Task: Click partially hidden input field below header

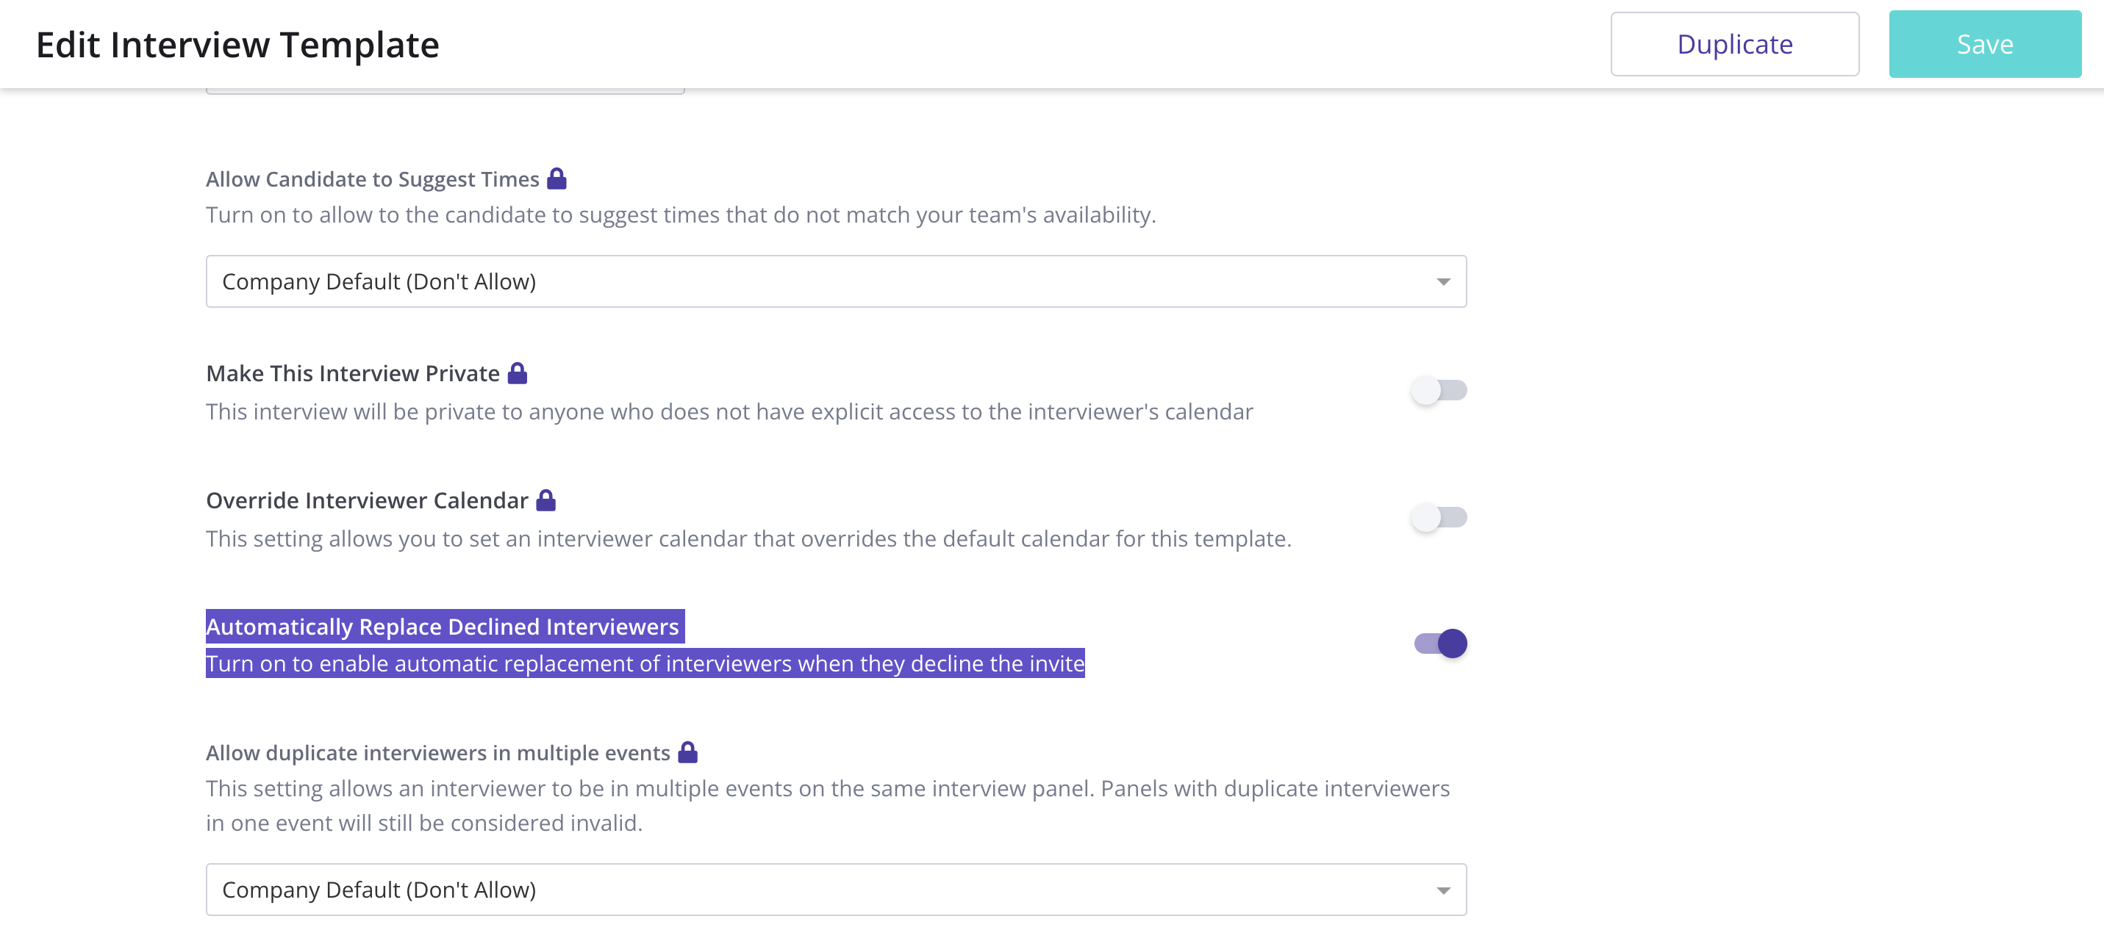Action: (x=446, y=91)
